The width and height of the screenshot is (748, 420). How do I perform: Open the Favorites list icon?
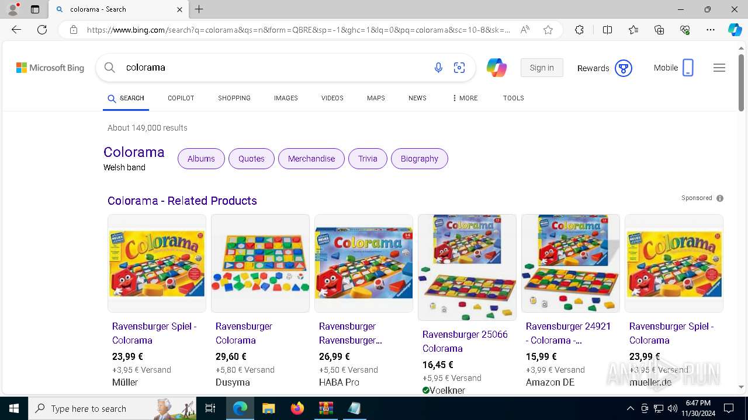(633, 30)
